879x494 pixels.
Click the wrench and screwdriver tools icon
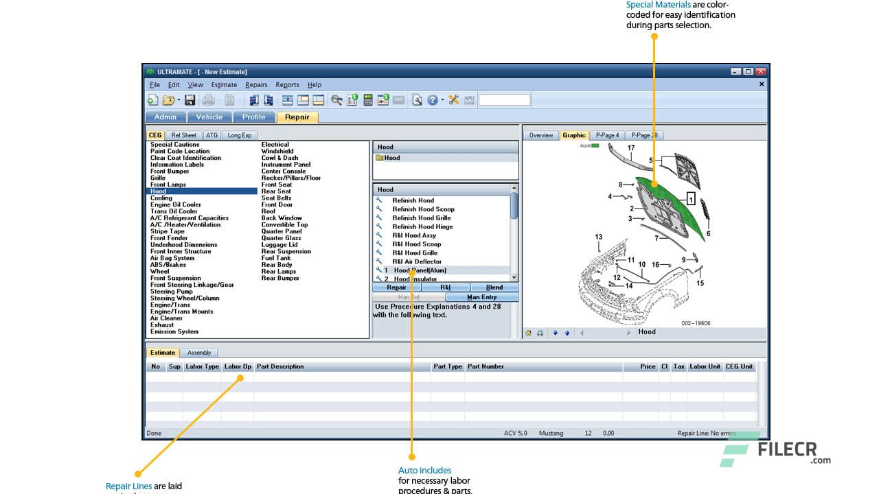453,100
